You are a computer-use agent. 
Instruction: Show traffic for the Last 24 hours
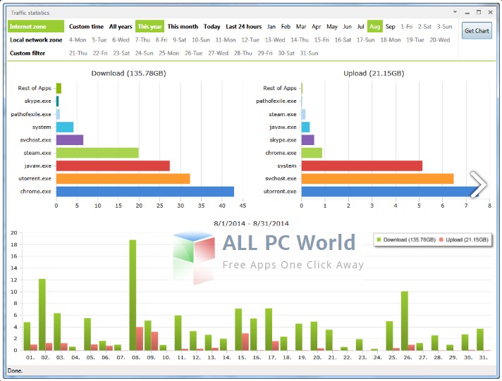(244, 27)
